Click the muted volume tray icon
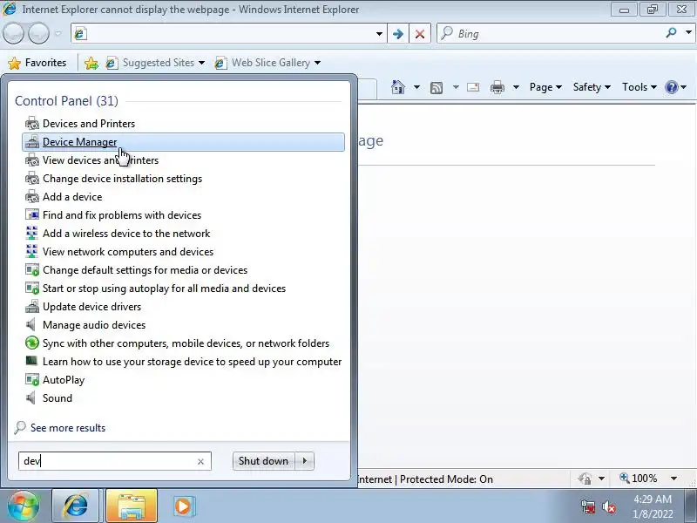 click(608, 506)
